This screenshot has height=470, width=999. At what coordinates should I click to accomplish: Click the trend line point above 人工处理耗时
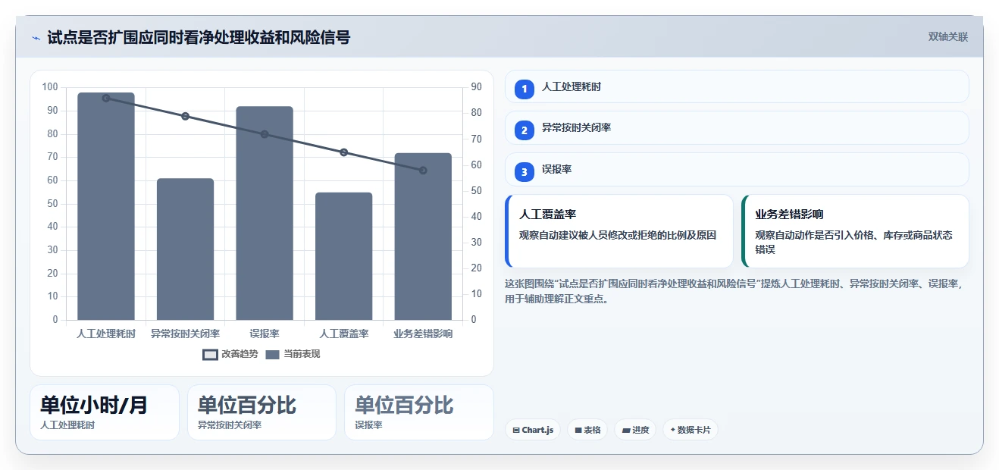coord(106,99)
